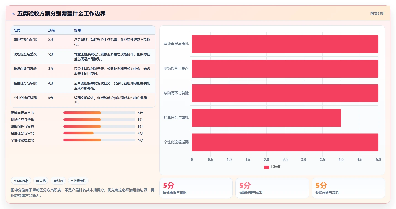This screenshot has width=396, height=209.
Task: Select 个性化流程适配 cell in the table
Action: coord(25,98)
